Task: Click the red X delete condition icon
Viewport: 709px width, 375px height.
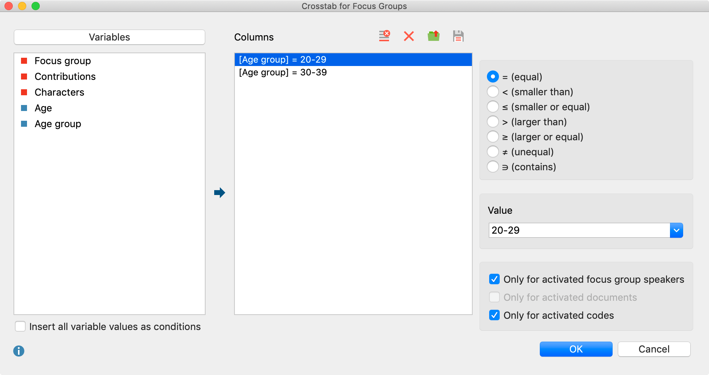Action: coord(409,36)
